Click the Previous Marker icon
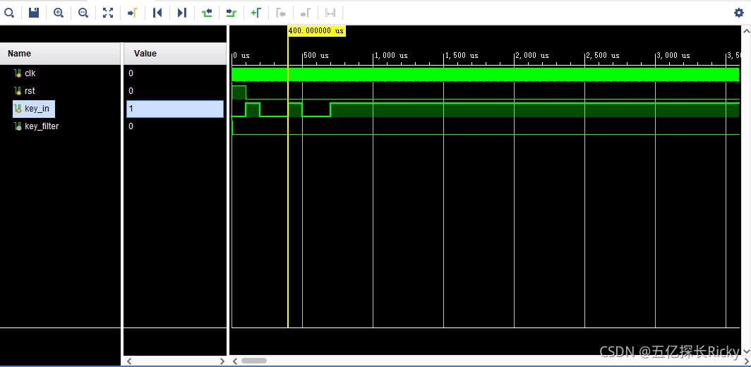The image size is (751, 367). 281,13
